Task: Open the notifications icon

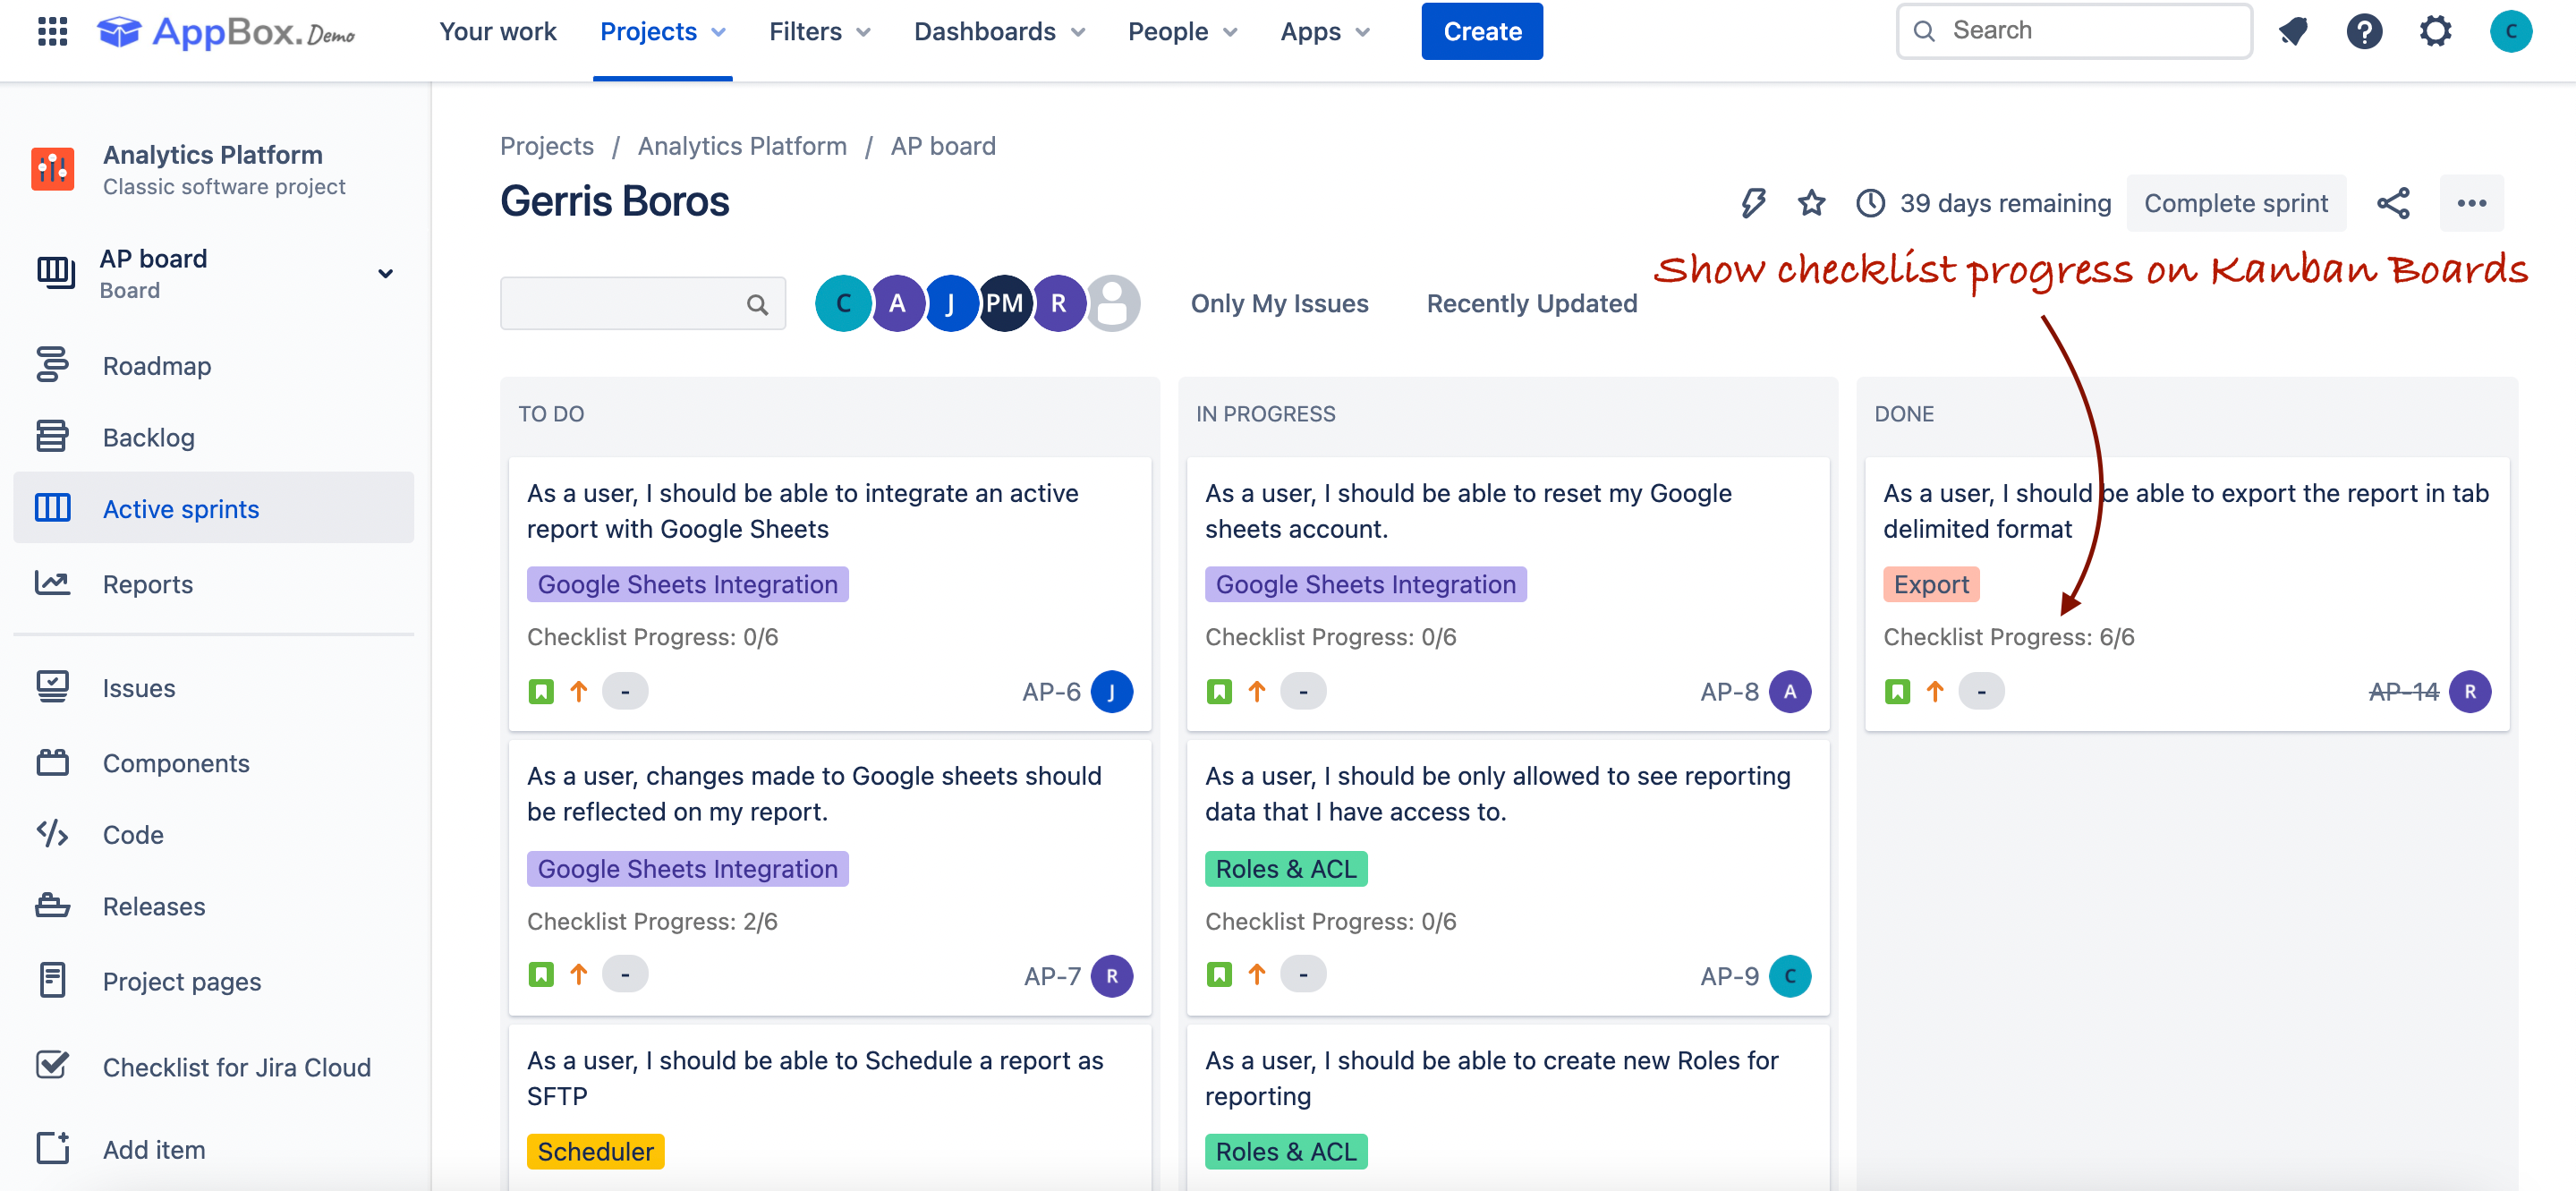Action: point(2293,31)
